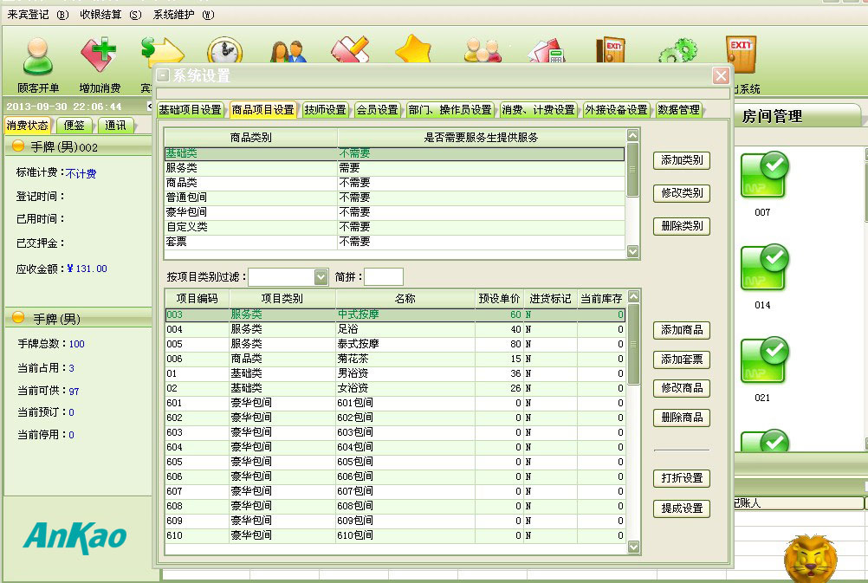Click product list scrollbar down arrow

632,547
